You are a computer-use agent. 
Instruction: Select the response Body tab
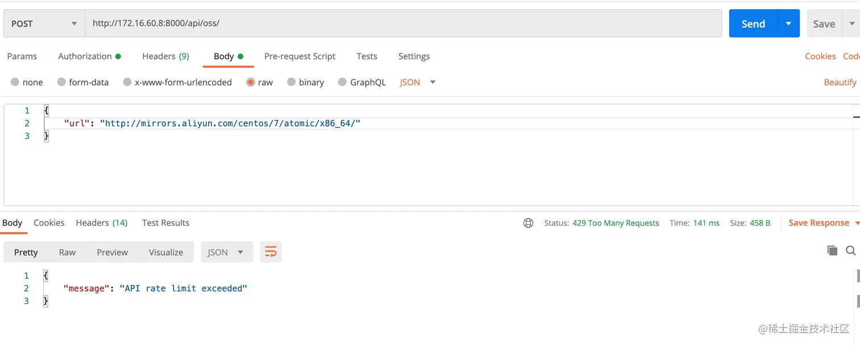pyautogui.click(x=12, y=223)
